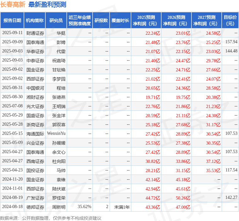Viewport: 239px width, 221px height.
Task: Click researcher name 甘坛焕
Action: click(x=59, y=70)
